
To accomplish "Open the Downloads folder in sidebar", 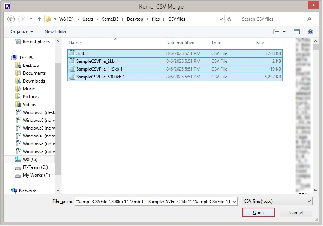I will click(x=30, y=81).
